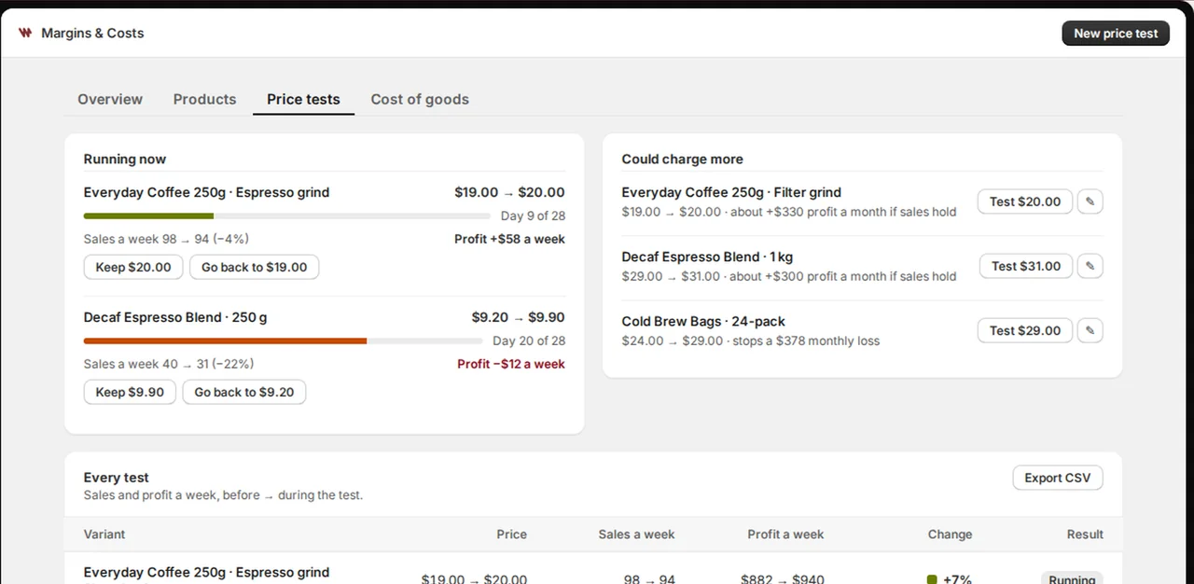Click the Profit a week column header
The image size is (1194, 584).
click(785, 535)
